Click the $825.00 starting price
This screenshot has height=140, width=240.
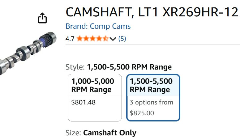[142, 113]
